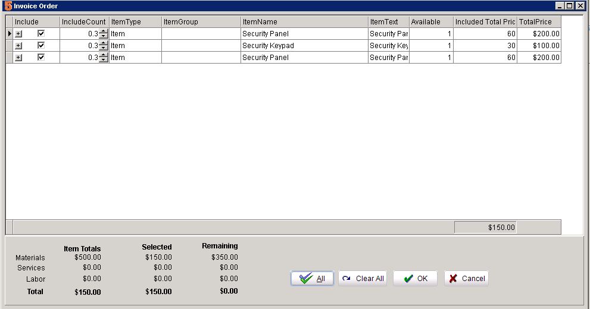Screen dimensions: 590x309
Task: Sort by the ItemText column header
Action: 389,22
